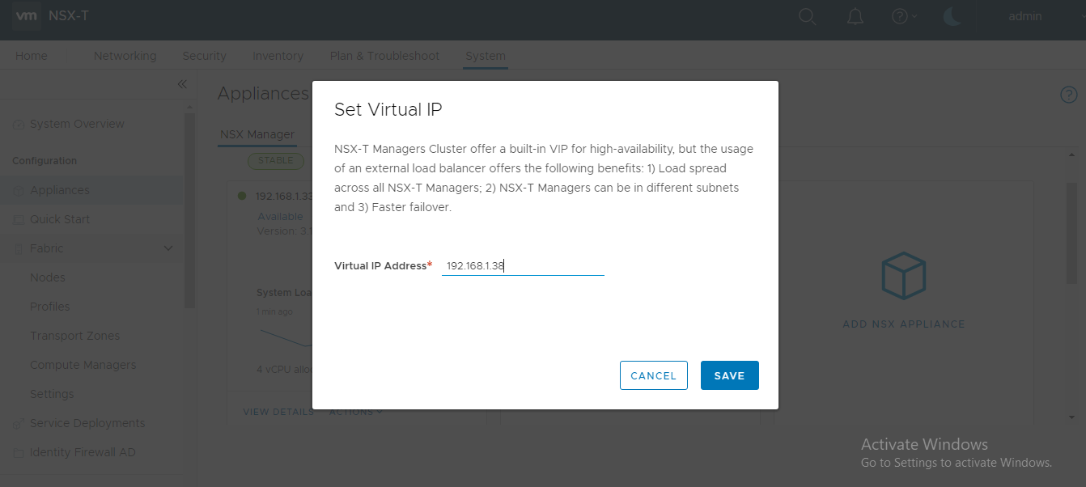This screenshot has width=1086, height=487.
Task: Cancel the Set Virtual IP dialog
Action: [x=653, y=375]
